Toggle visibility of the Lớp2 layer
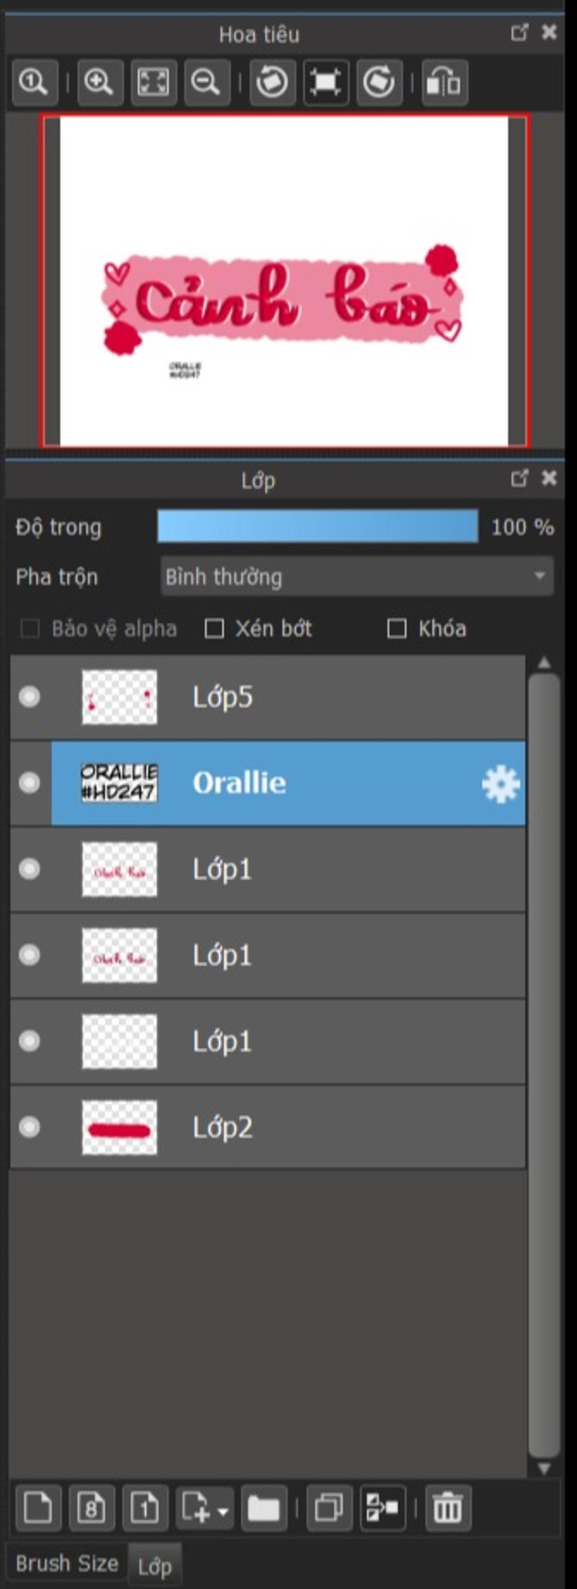The height and width of the screenshot is (1589, 577). point(29,1127)
